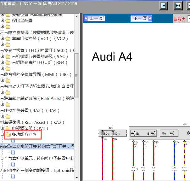The height and width of the screenshot is (181, 190).
Task: Click the inward-arrows split panel toolbar icon
Action: tap(178, 6)
